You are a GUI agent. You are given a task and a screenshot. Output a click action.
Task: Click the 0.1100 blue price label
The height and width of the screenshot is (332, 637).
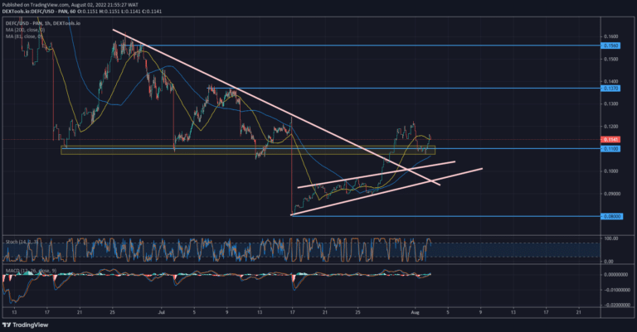(610, 149)
